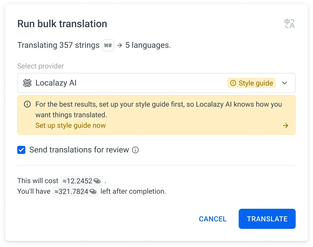Click the info icon in yellow banner

tap(27, 104)
